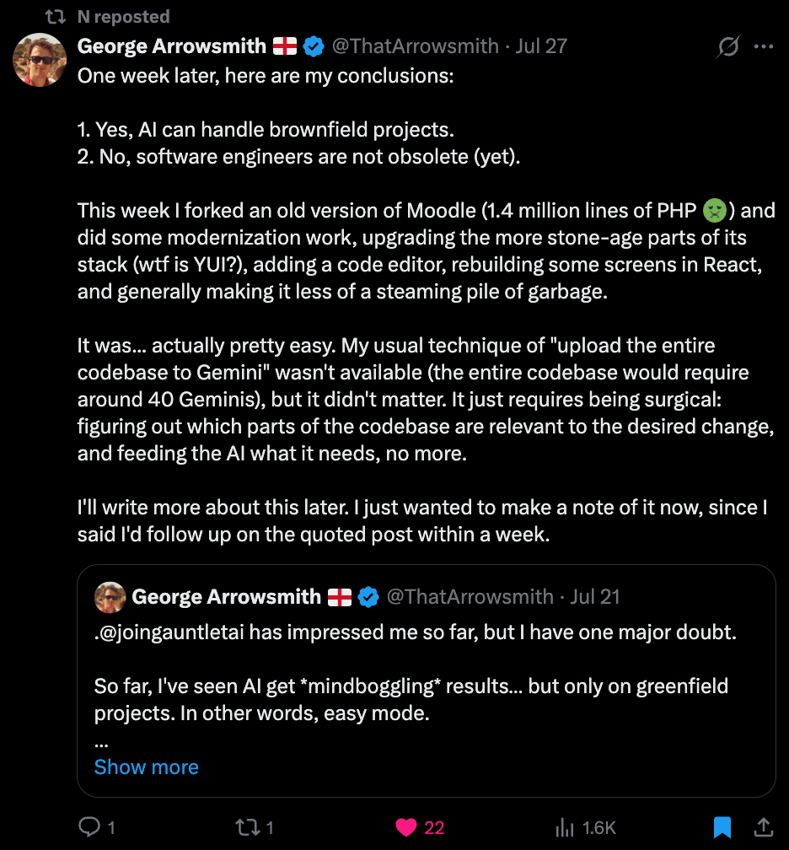789x850 pixels.
Task: Toggle the bookmark on this post
Action: (x=722, y=827)
